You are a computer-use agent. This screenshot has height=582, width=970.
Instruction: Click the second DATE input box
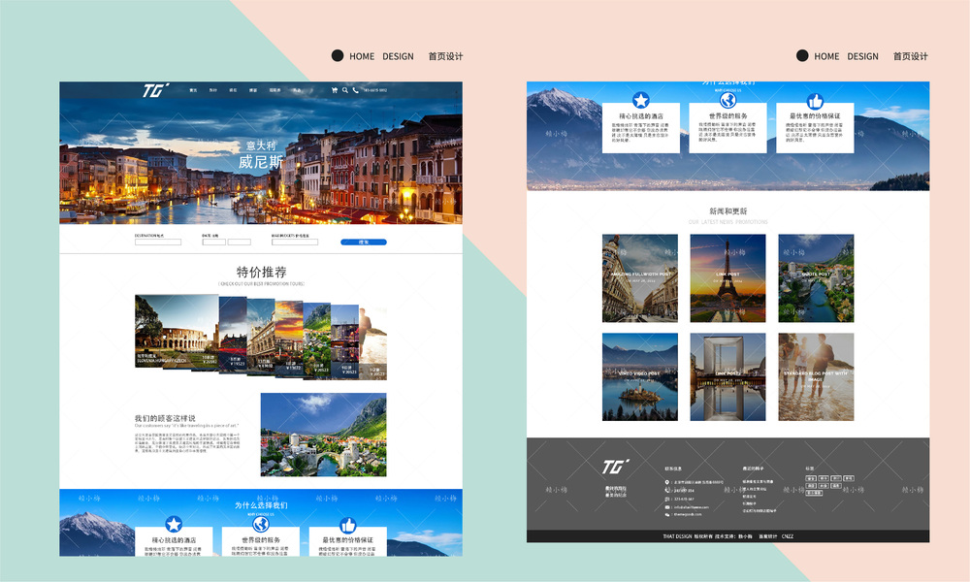240,242
